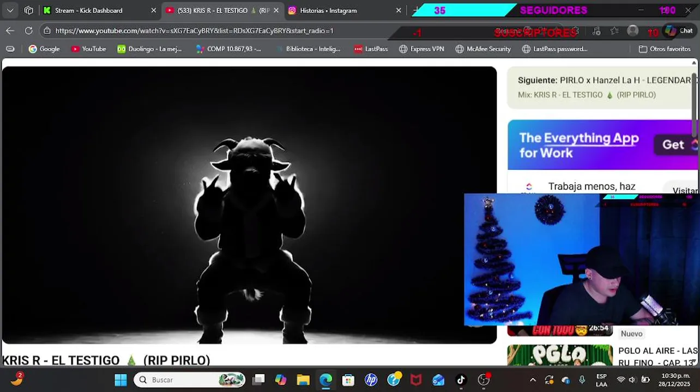View site information lock icon
700x392 pixels.
pos(47,31)
